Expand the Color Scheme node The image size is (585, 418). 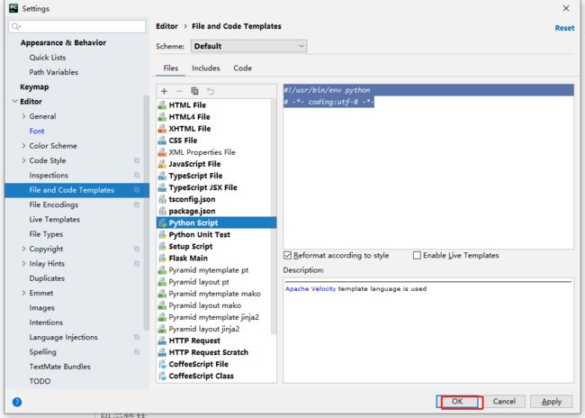point(24,146)
